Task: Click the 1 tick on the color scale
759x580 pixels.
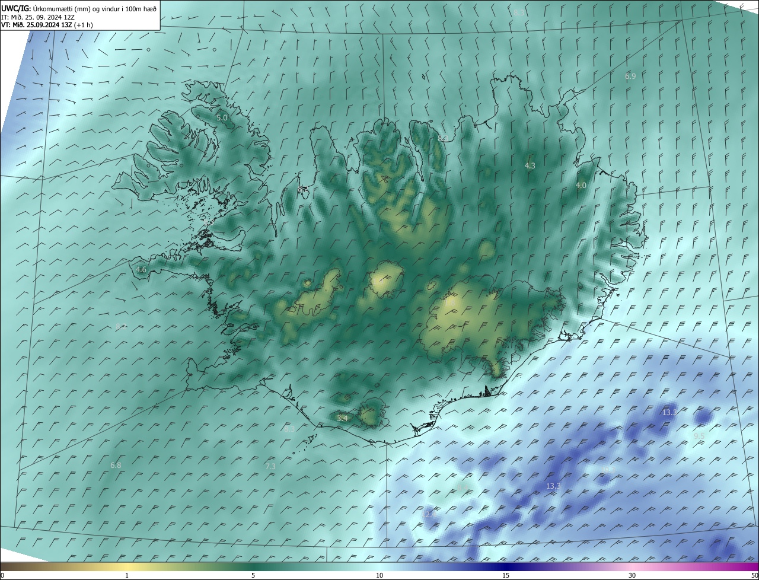Action: (127, 576)
